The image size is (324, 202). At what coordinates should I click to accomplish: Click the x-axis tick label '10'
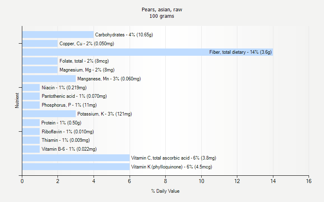point(201,181)
